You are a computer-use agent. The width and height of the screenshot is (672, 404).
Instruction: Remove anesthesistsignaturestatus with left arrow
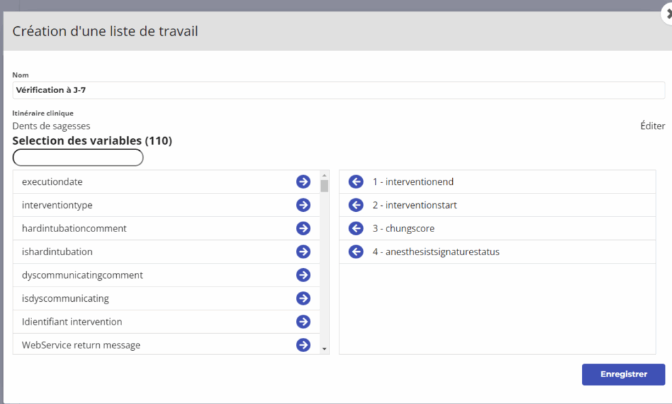click(356, 252)
